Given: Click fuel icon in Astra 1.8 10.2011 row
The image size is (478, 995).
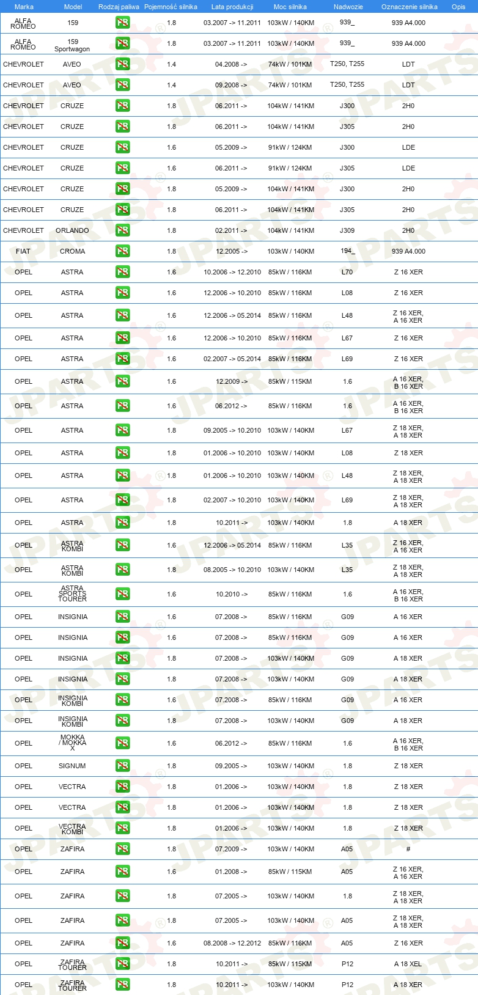Looking at the screenshot, I should 122,523.
